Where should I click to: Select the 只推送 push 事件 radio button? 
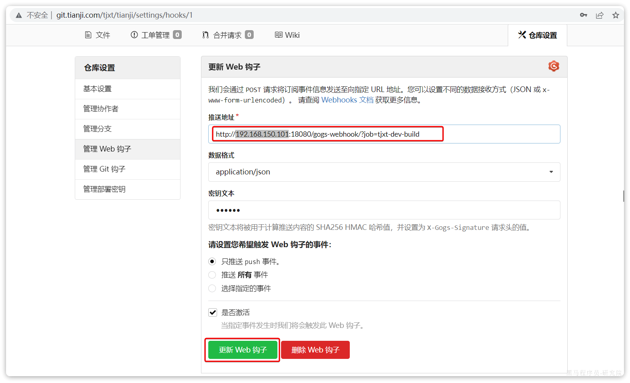pos(212,262)
